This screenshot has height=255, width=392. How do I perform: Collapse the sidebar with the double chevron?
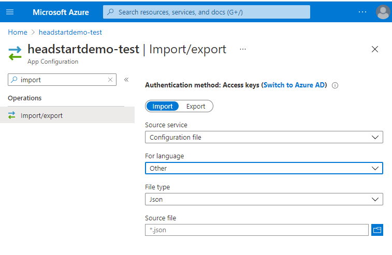click(126, 80)
